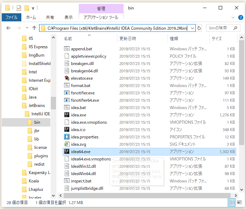Image resolution: width=246 pixels, height=209 pixels.
Task: Open the ファイル menu tab
Action: tap(12, 17)
